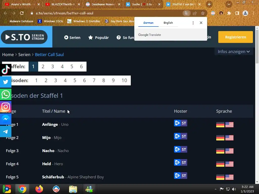Switch to the Suche S.to tab
Screen dimensions: 259x194
(143, 4)
